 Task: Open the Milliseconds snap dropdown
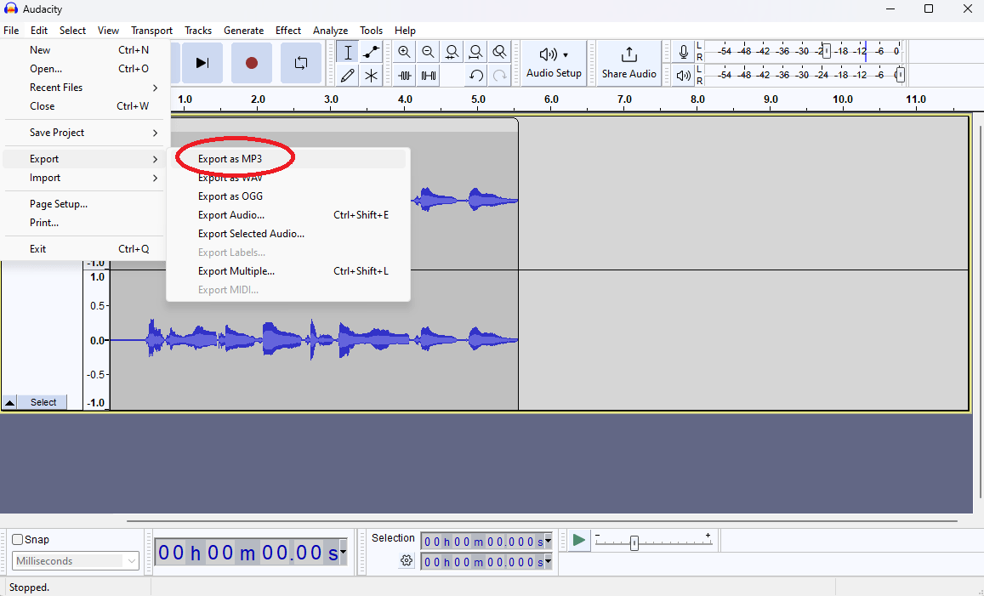(76, 561)
